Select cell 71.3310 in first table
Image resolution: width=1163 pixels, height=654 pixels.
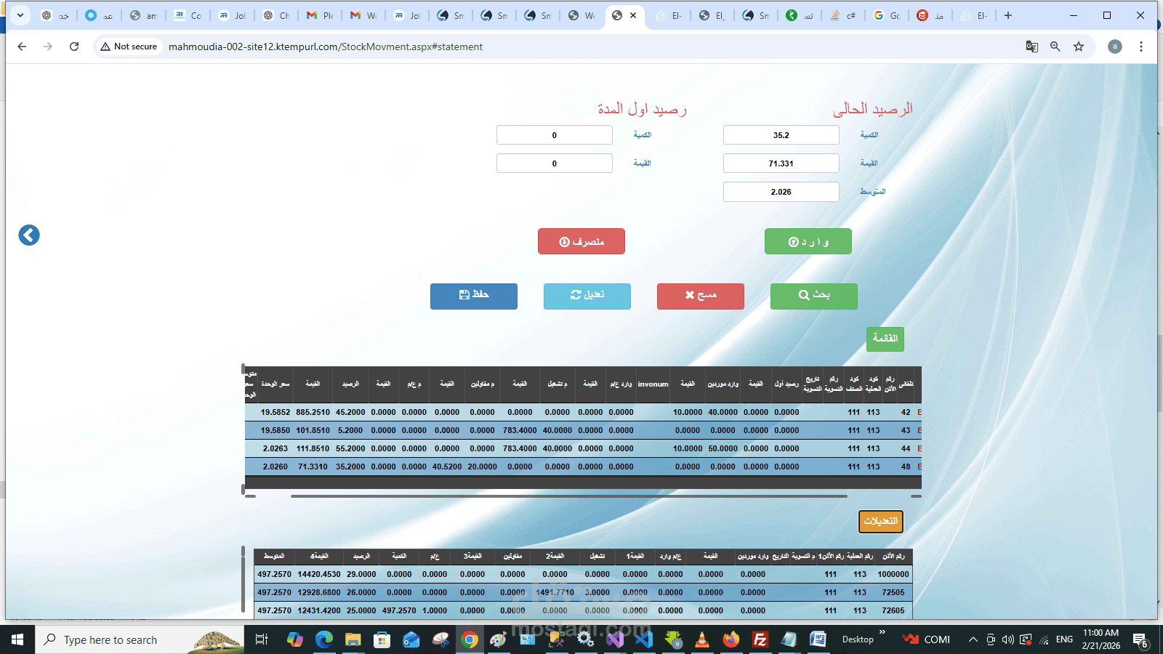coord(313,467)
